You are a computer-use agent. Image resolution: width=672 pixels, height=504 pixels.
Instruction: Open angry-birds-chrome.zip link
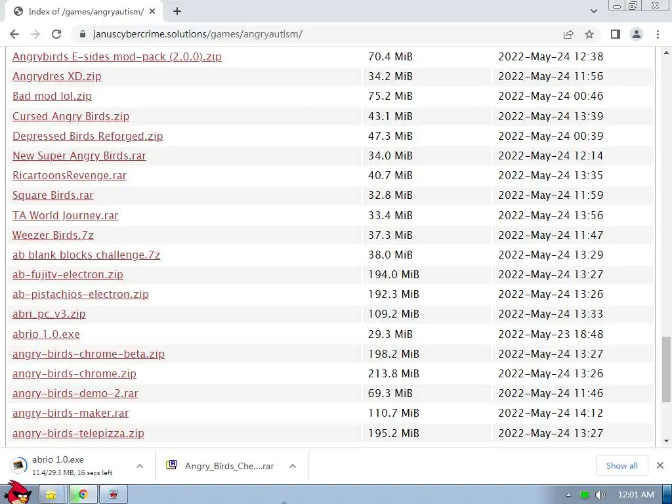pos(74,373)
